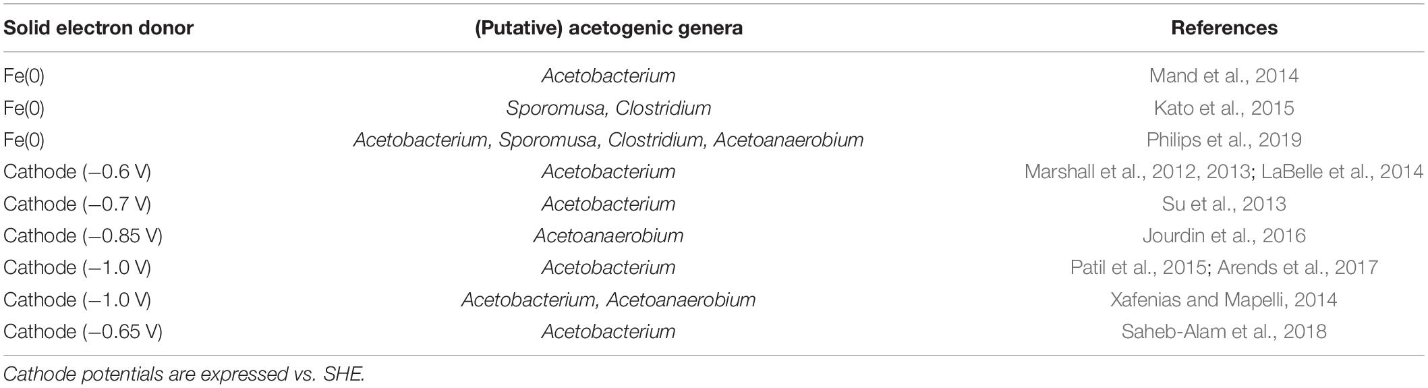
Task: Open the Su et al., 2013 citation
Action: [1224, 204]
